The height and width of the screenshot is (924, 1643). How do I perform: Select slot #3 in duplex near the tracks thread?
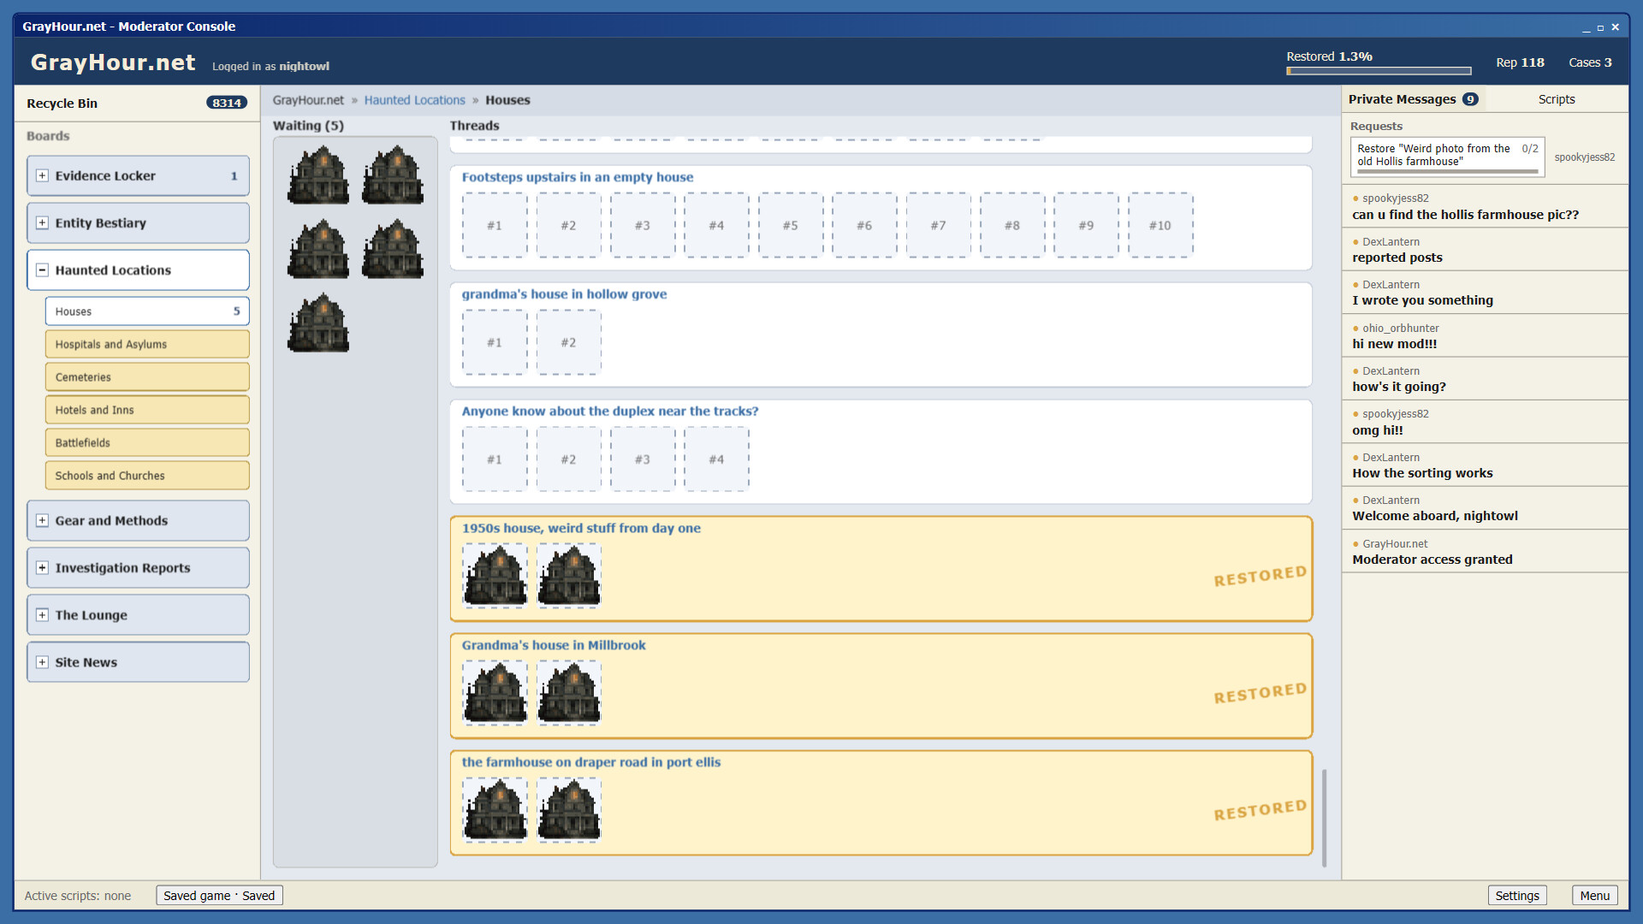[642, 459]
